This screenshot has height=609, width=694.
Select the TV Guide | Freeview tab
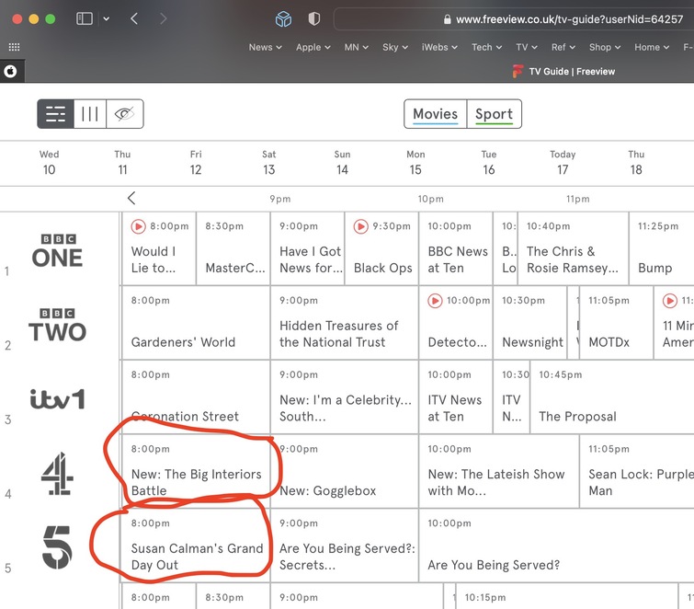[x=563, y=72]
